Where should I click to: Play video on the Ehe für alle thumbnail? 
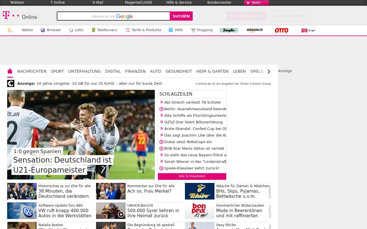(32, 195)
